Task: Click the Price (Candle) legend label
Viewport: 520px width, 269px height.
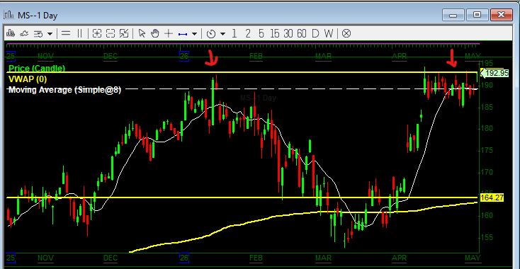Action: 36,68
